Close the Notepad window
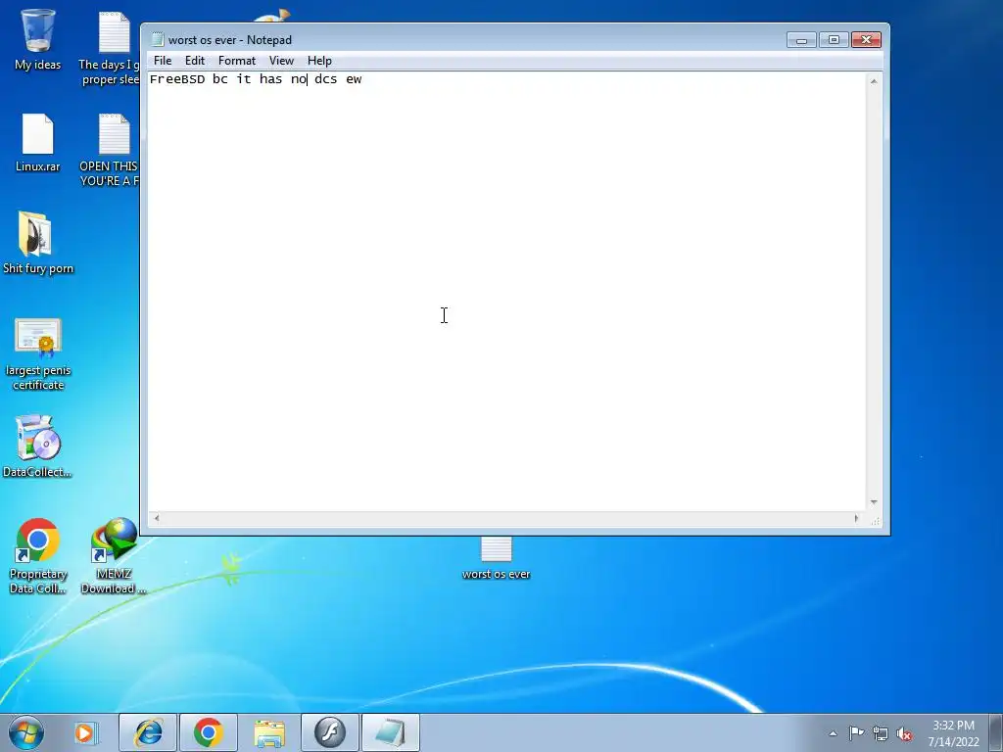Screen dimensions: 1003x752 click(866, 40)
